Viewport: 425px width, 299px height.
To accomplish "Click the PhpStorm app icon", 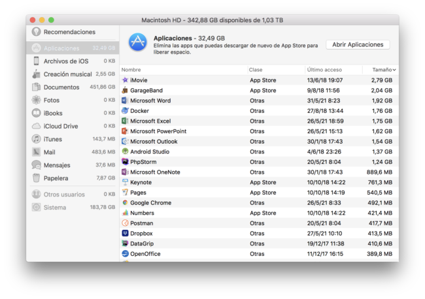I will pos(125,162).
